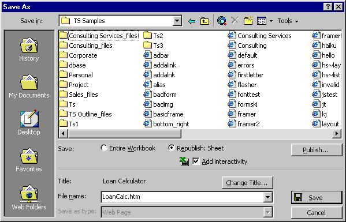
Task: Expand the File name dropdown list
Action: pos(267,197)
